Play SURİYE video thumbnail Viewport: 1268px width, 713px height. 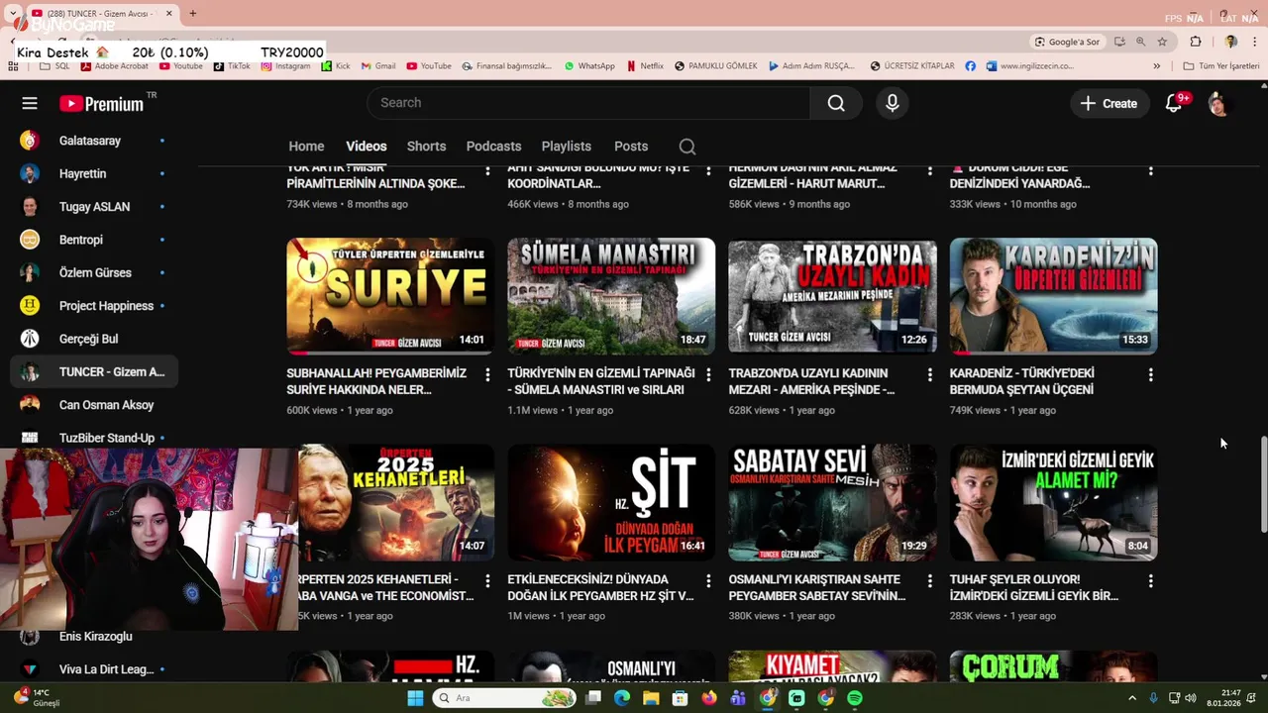click(x=390, y=296)
